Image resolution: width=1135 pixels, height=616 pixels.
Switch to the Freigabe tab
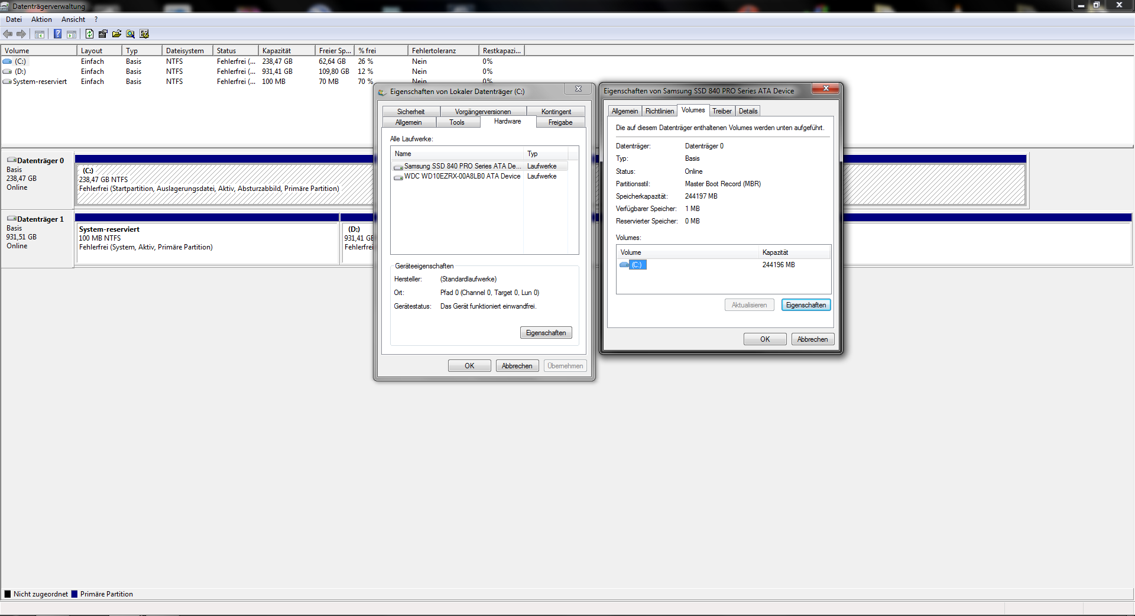point(560,122)
